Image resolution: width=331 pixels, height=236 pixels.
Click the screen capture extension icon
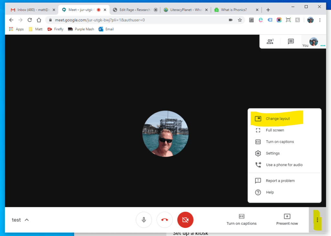pyautogui.click(x=288, y=20)
